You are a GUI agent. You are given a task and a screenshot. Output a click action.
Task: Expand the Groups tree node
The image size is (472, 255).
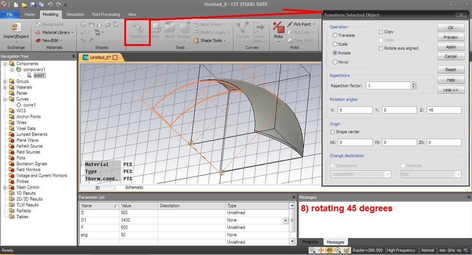tap(5, 81)
